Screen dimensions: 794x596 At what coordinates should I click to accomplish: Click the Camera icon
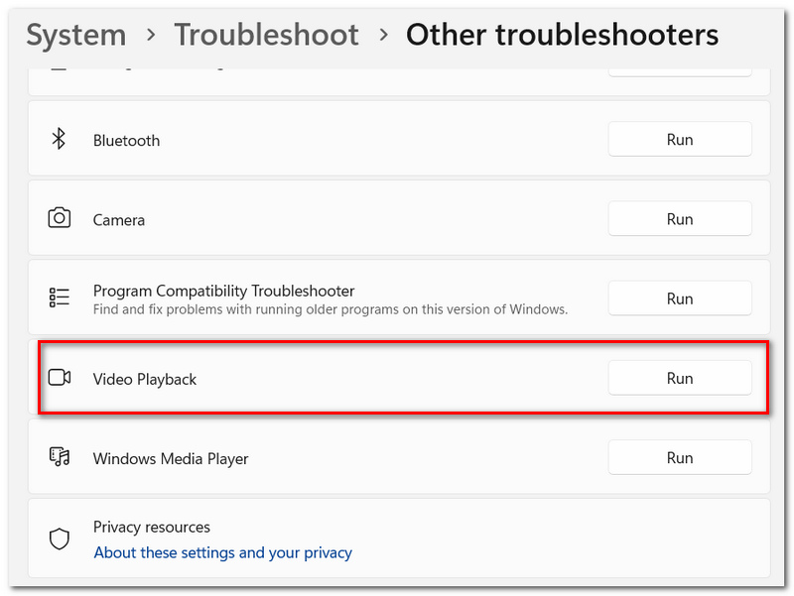click(x=60, y=218)
